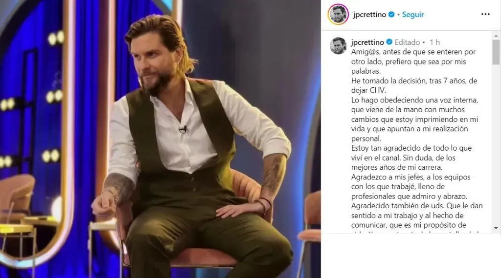Follow the account with Seguir
Screen dimensions: 501x278
(x=413, y=15)
